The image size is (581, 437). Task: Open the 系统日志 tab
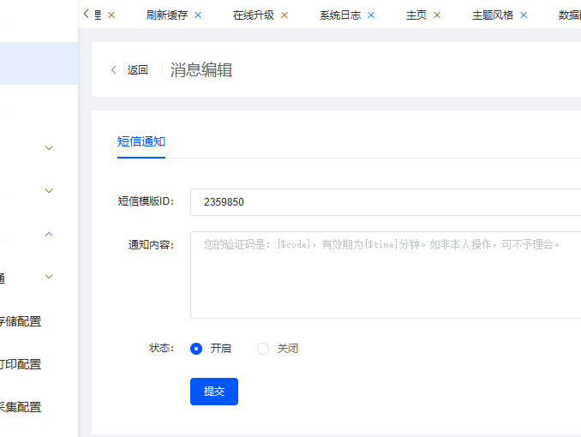(x=340, y=15)
